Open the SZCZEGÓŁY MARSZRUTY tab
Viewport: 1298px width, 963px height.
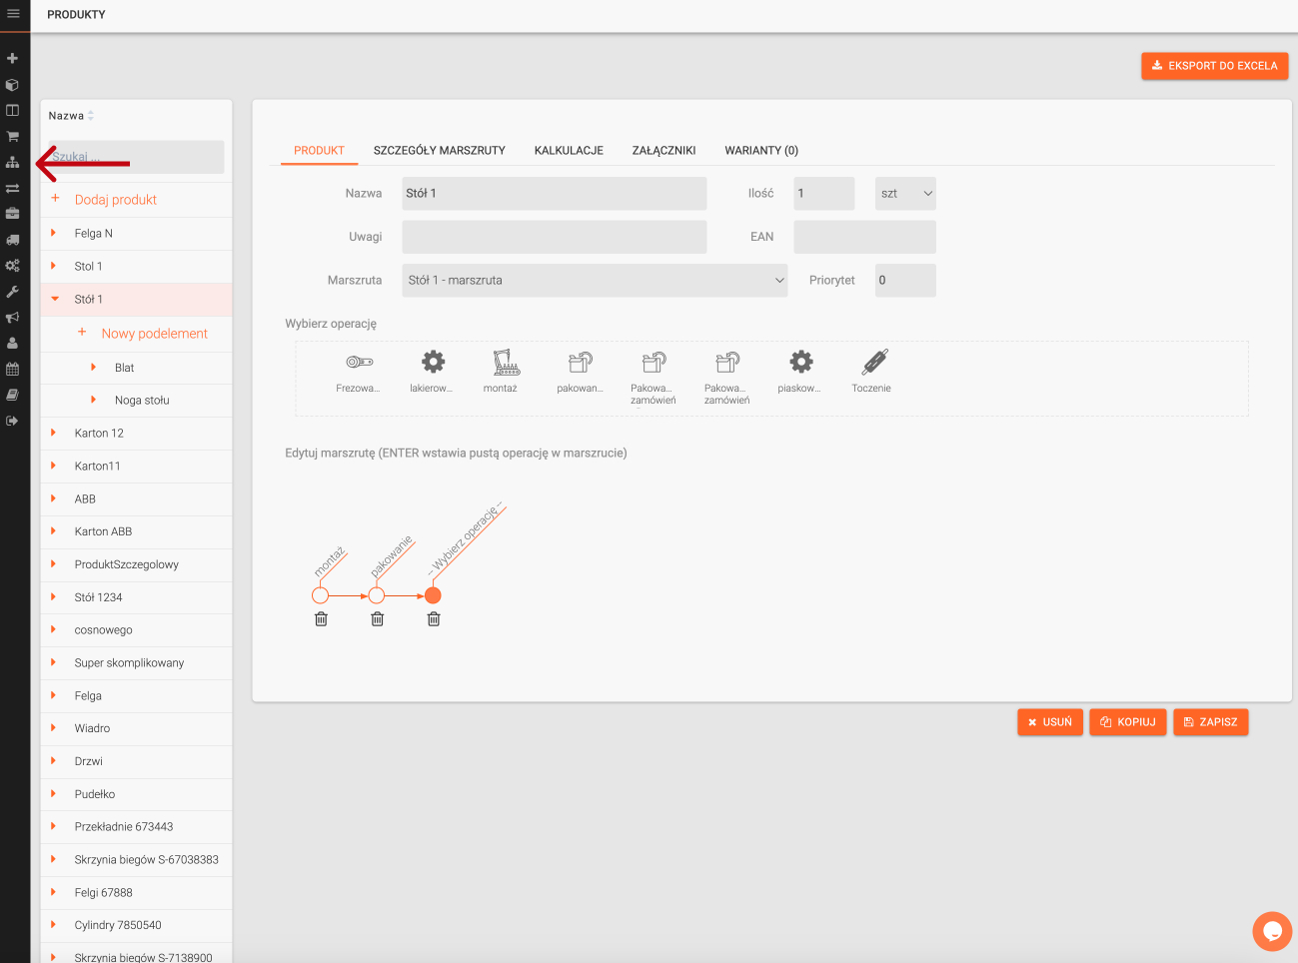click(439, 151)
